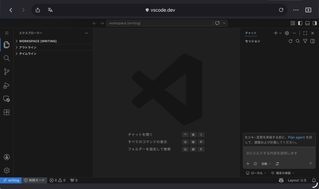Open chat from the command center icon
Image resolution: width=319 pixels, height=189 pixels.
pos(217,23)
